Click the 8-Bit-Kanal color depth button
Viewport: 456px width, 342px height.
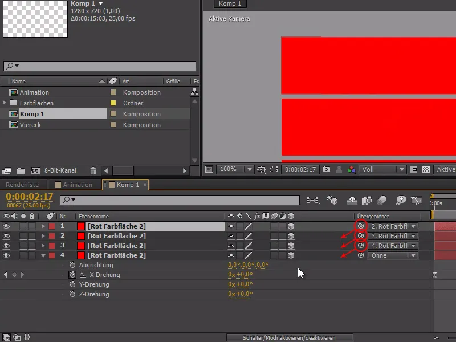60,170
